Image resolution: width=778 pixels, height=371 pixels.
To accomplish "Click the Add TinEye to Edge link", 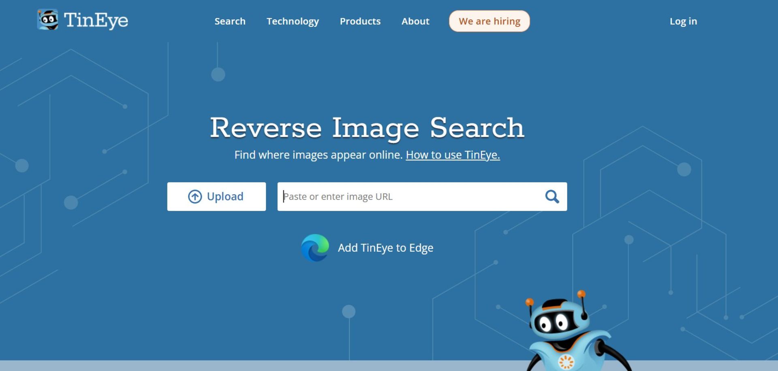I will pos(385,248).
